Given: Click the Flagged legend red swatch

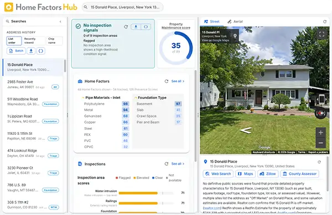Looking at the screenshot, I should point(117,178).
